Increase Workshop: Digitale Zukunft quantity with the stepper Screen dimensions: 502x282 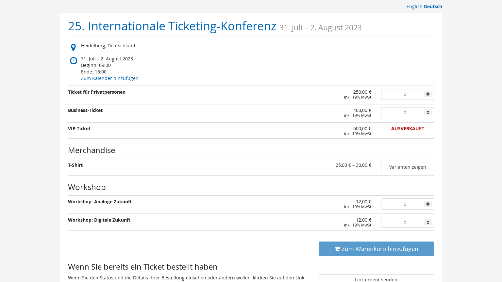tap(428, 221)
